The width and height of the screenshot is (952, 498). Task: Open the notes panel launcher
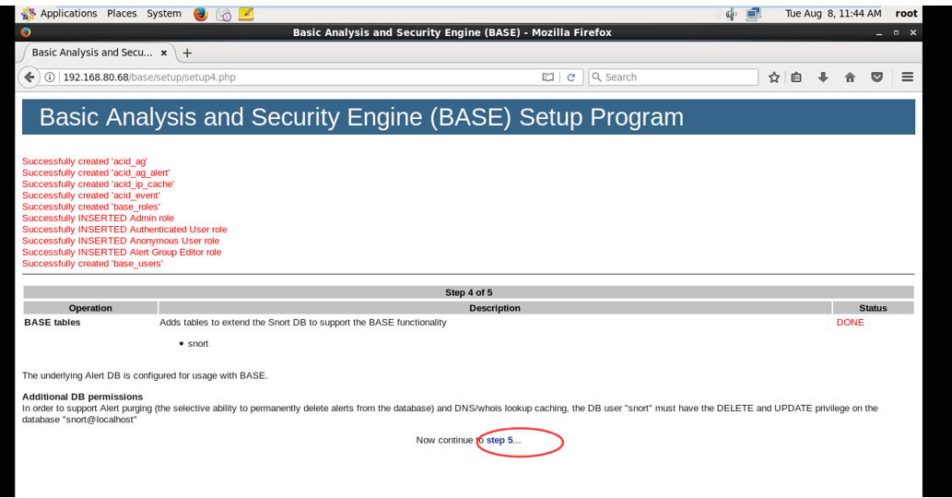(246, 13)
